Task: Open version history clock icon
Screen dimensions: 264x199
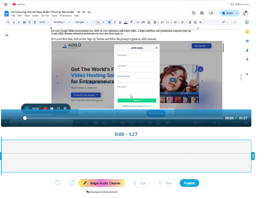Action: (193, 13)
